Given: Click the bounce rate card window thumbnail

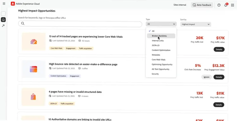Looking at the screenshot, I should [x=33, y=69].
